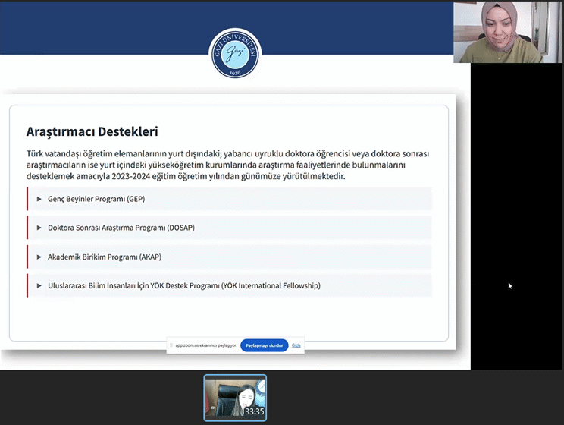Click the Gazi Üniversitesi circular logo
The width and height of the screenshot is (564, 425).
(234, 54)
